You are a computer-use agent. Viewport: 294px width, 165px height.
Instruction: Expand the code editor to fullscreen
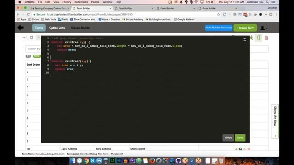point(244,40)
